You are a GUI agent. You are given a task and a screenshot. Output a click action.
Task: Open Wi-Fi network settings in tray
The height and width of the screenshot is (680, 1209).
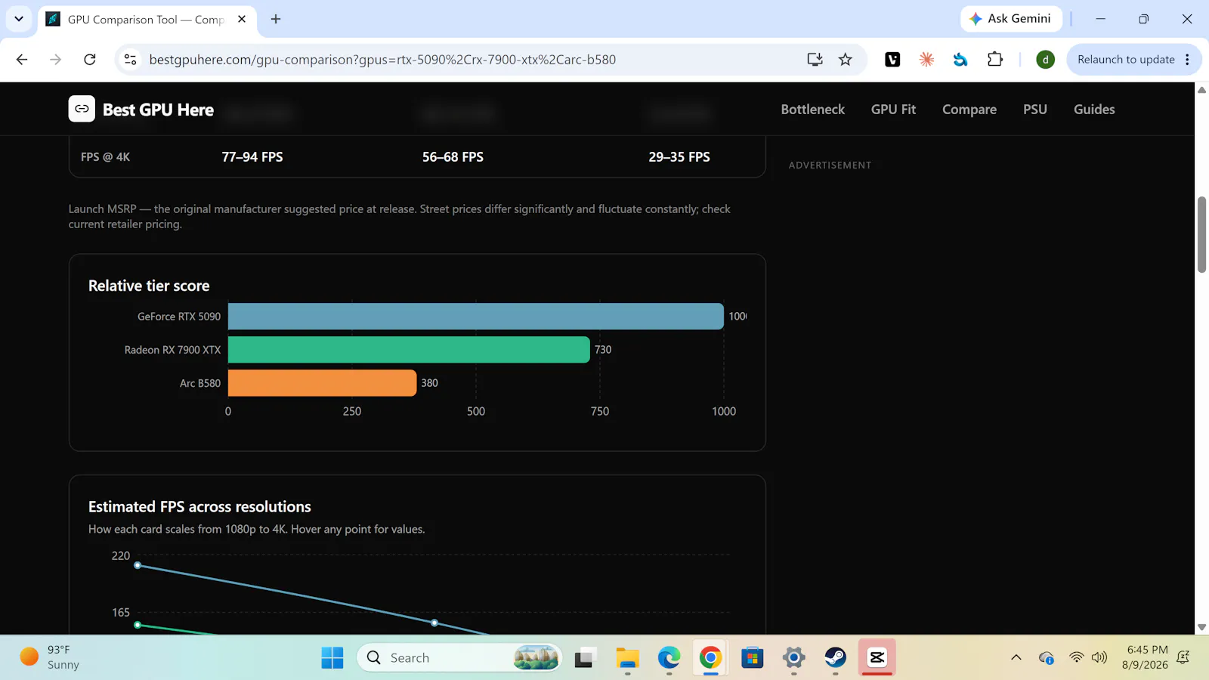[1076, 657]
